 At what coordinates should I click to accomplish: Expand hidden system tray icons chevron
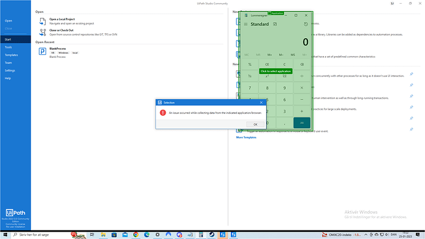366,235
